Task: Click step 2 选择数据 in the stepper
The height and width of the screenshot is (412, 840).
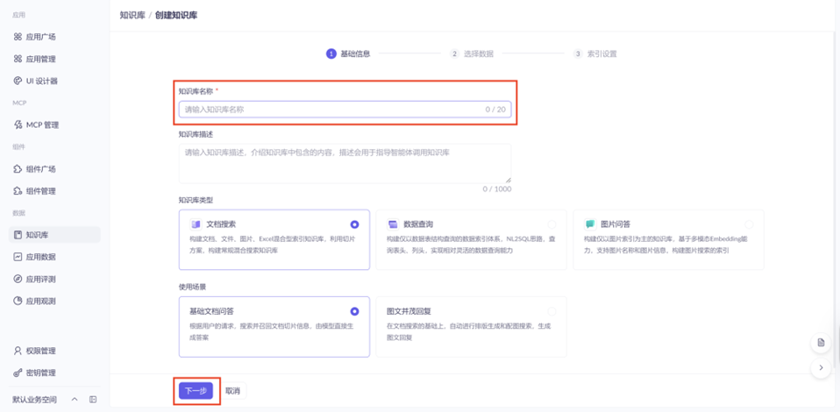Action: click(x=472, y=53)
